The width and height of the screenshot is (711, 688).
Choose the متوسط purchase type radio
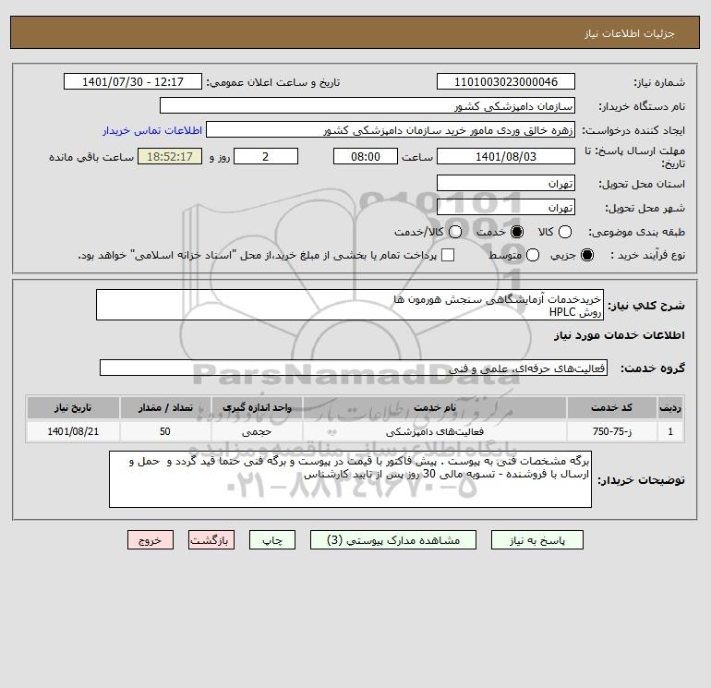pyautogui.click(x=533, y=255)
